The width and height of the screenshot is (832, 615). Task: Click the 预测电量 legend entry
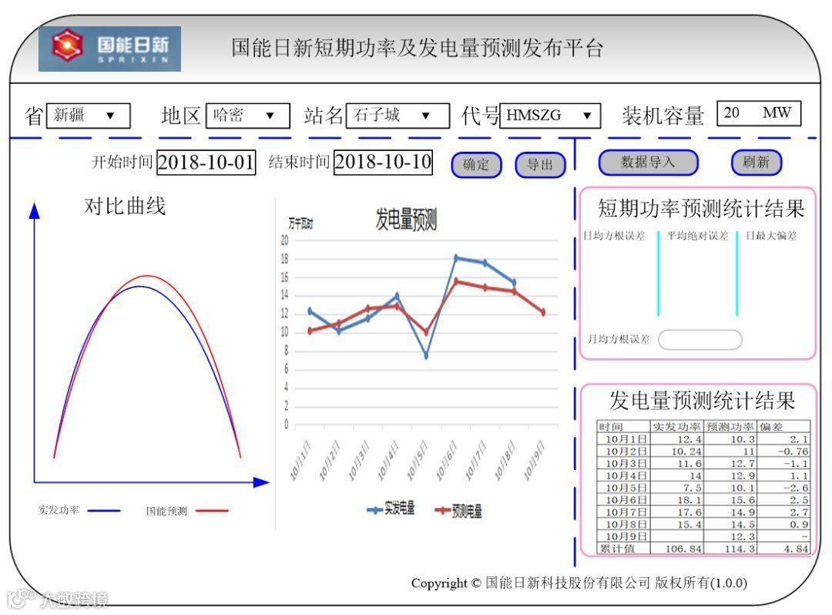458,511
